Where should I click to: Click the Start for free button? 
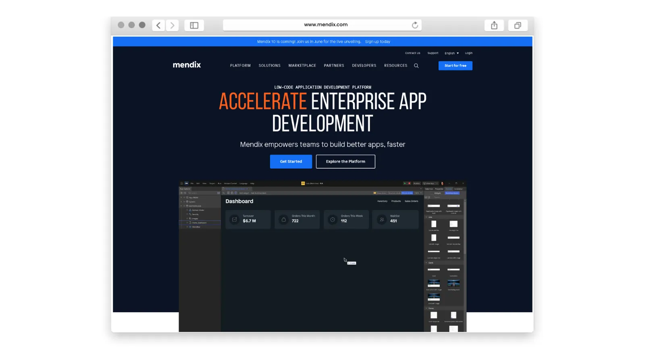(x=455, y=65)
